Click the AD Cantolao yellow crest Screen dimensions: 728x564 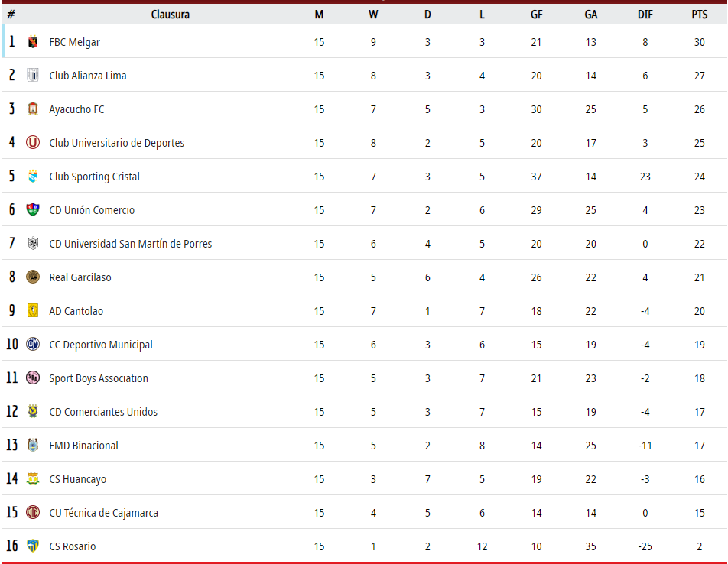(32, 310)
